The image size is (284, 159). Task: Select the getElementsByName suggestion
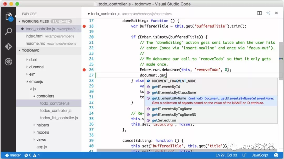click(x=211, y=100)
